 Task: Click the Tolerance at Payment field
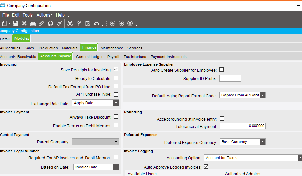tap(243, 126)
